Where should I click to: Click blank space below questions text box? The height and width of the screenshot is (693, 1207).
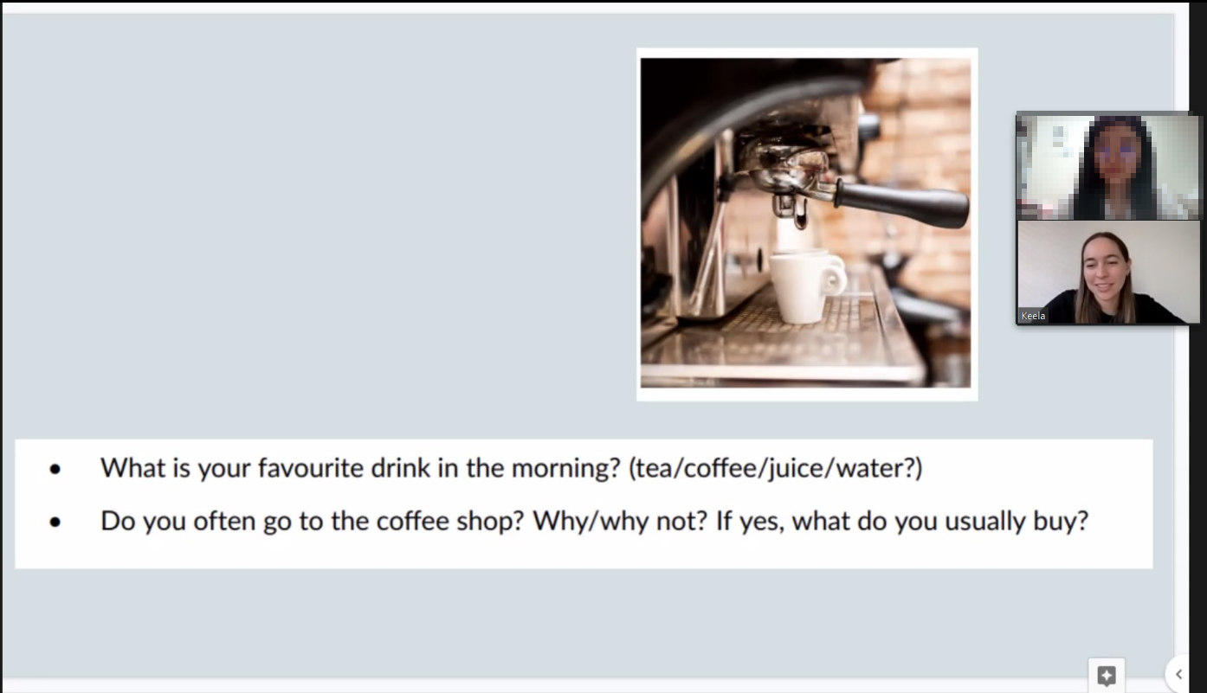click(580, 619)
